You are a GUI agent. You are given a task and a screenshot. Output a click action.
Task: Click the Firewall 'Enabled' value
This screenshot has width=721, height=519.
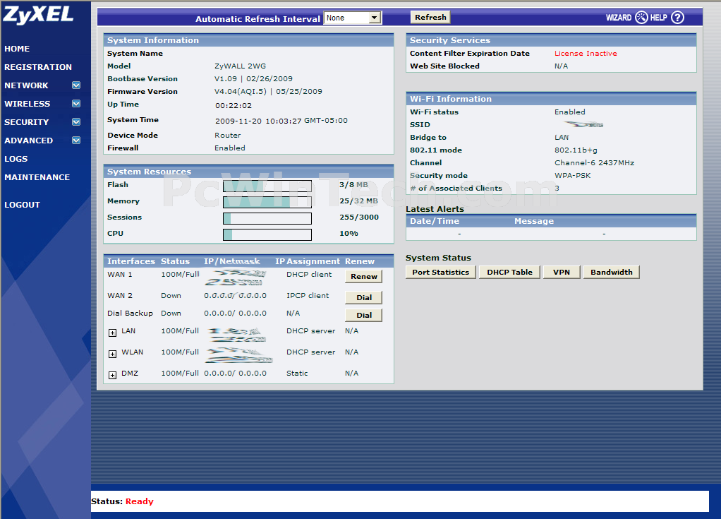click(230, 148)
